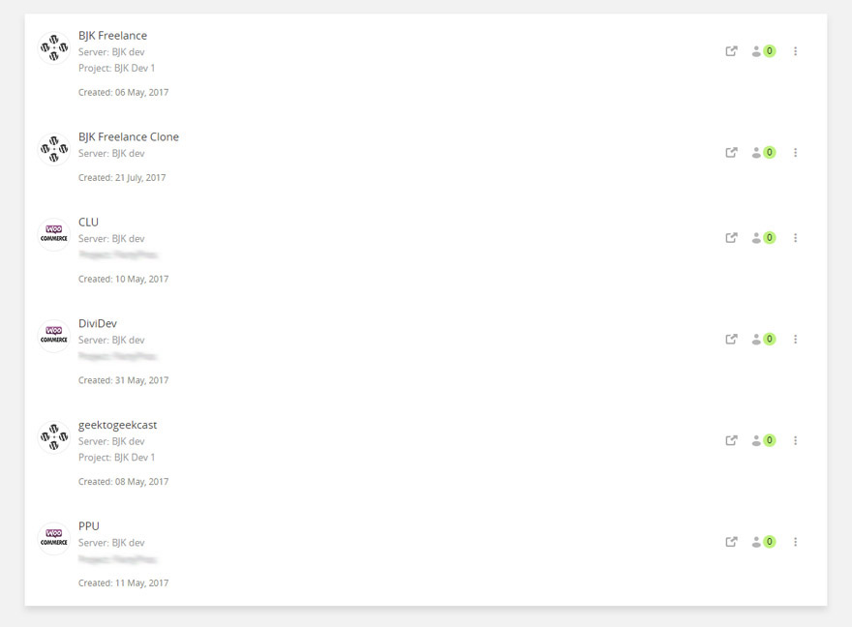View team members for CLU
Screen dimensions: 852x627
(x=763, y=238)
